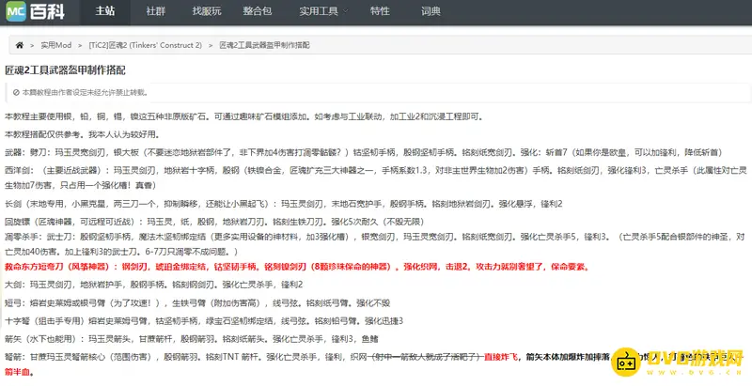752x386 pixels.
Task: Go to the 找服玩 page
Action: coord(206,12)
